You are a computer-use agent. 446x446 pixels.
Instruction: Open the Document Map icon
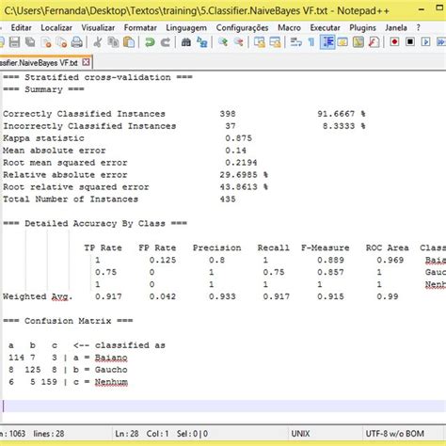coord(358,42)
